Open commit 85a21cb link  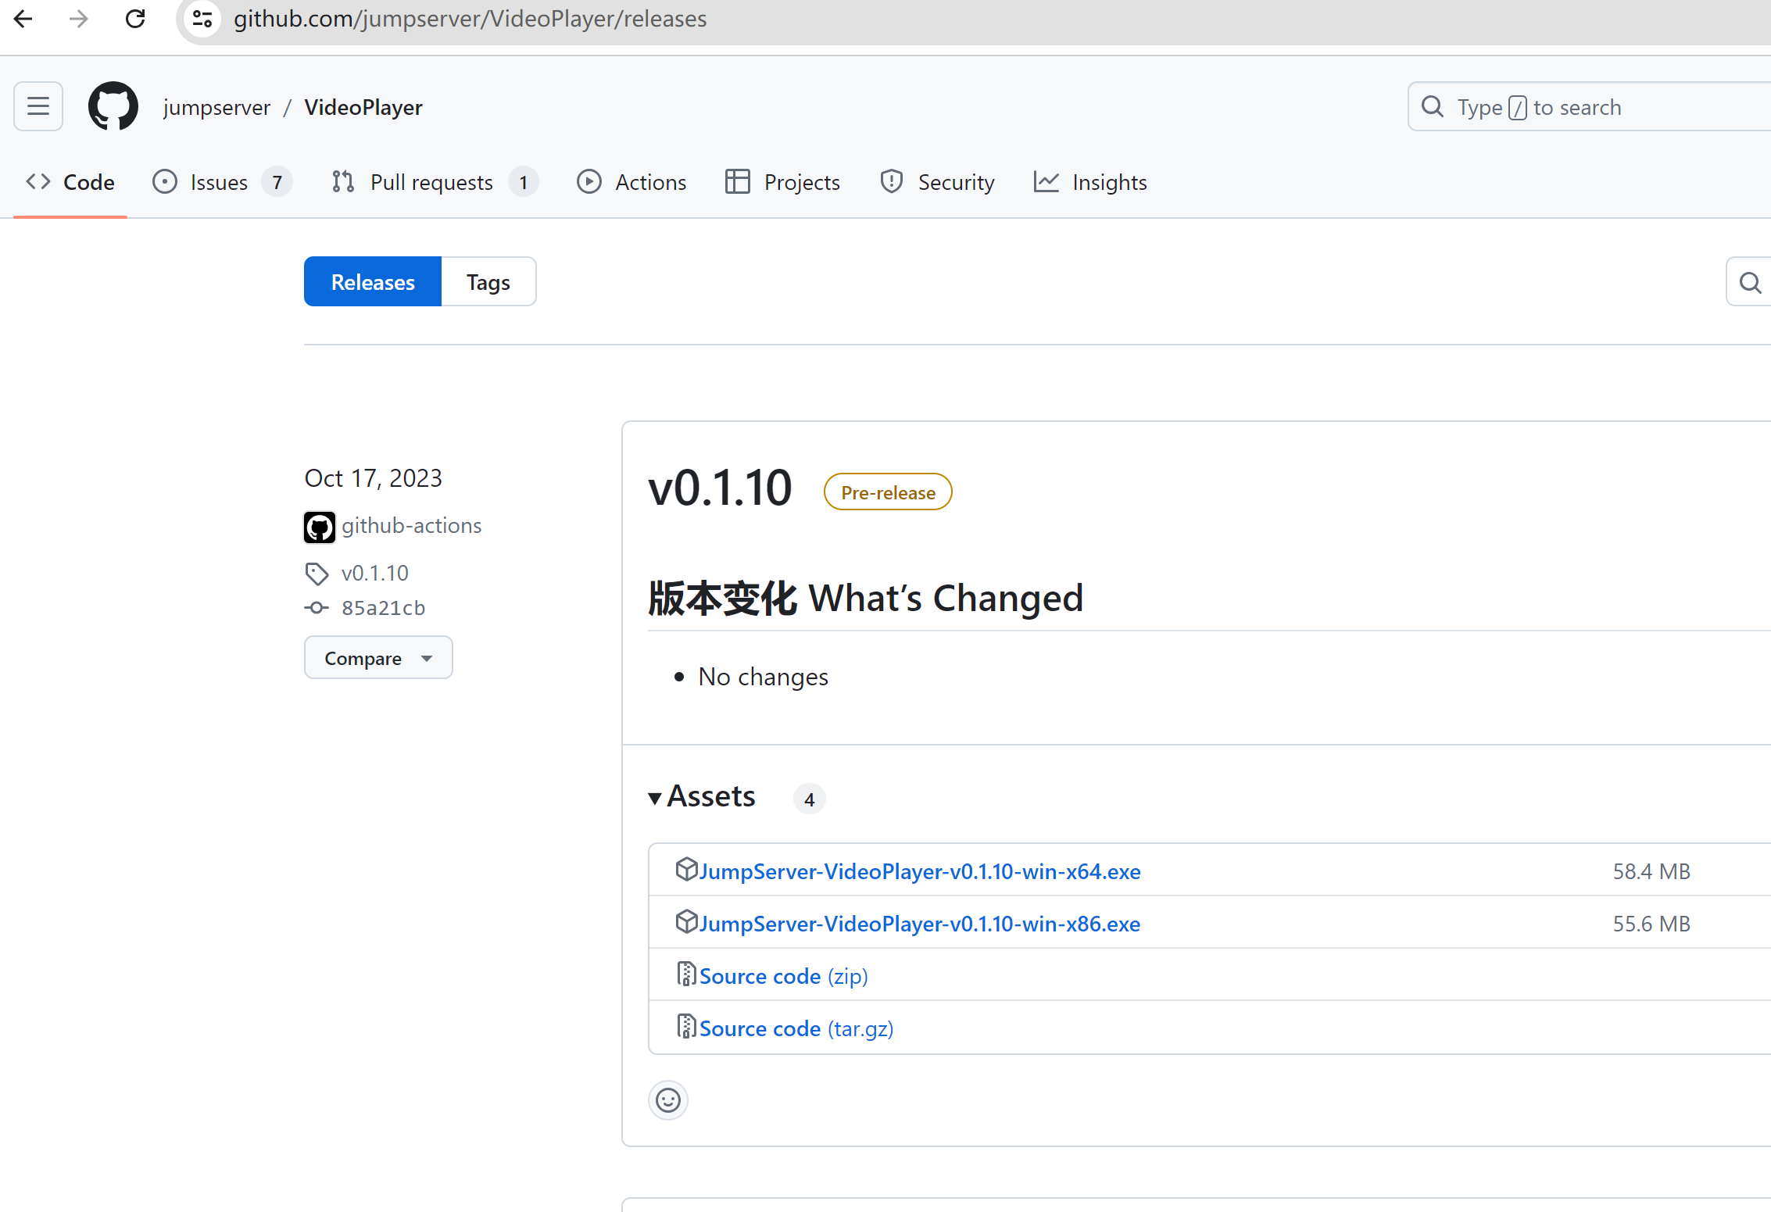tap(383, 608)
